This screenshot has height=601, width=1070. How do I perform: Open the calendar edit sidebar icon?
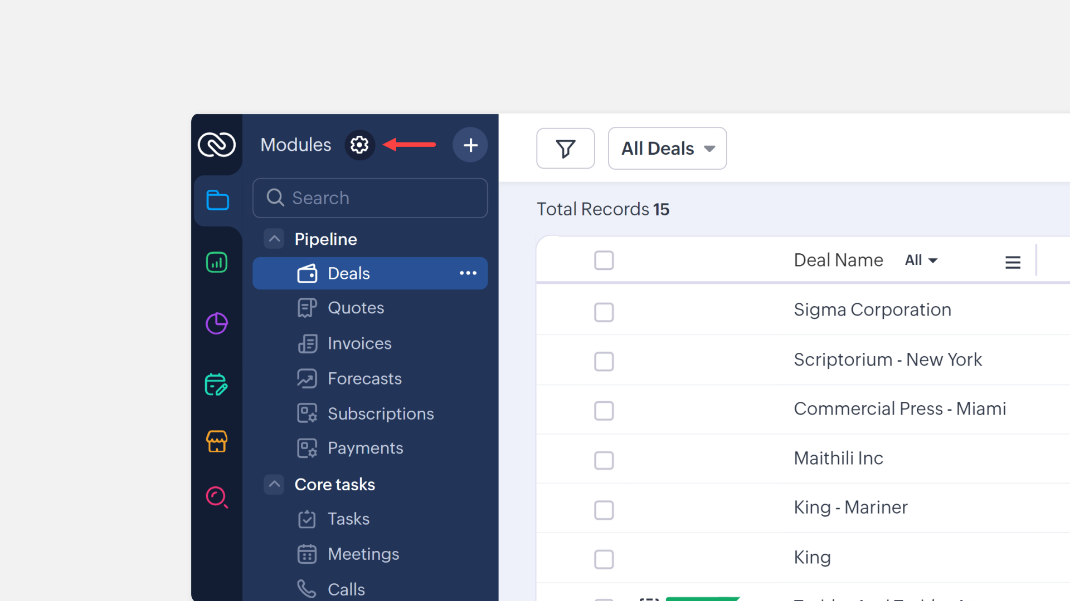click(216, 385)
